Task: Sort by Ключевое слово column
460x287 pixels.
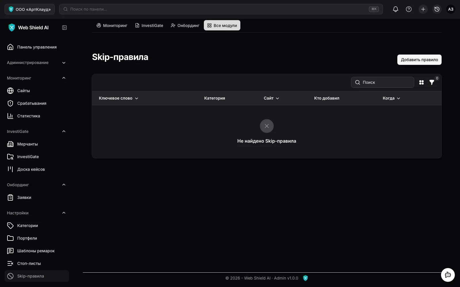Action: tap(118, 98)
